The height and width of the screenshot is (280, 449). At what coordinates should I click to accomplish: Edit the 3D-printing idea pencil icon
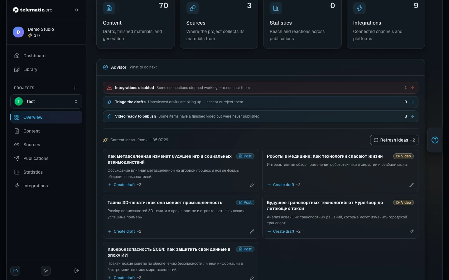(252, 231)
